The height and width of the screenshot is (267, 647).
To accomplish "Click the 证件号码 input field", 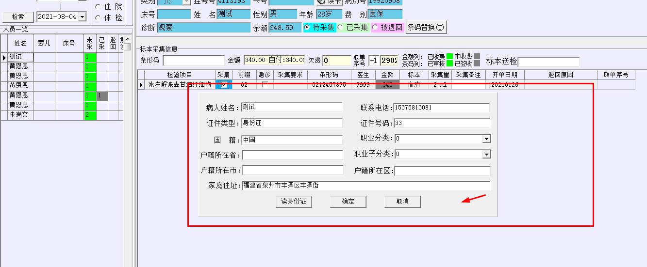I will 442,123.
